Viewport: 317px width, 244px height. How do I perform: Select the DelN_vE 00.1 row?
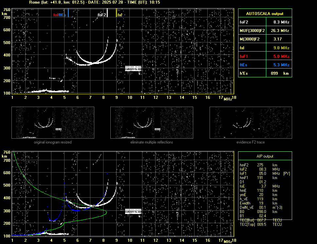(x=261, y=207)
